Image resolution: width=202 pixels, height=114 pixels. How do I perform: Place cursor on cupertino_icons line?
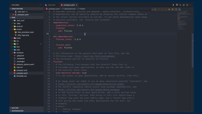(x=69, y=25)
